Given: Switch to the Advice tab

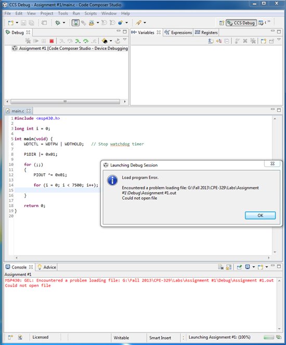Looking at the screenshot, I should coord(47,267).
